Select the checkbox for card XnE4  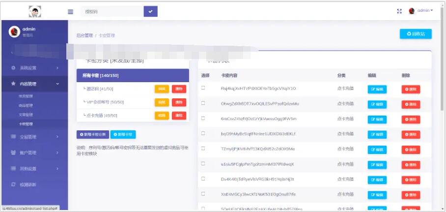(x=203, y=193)
